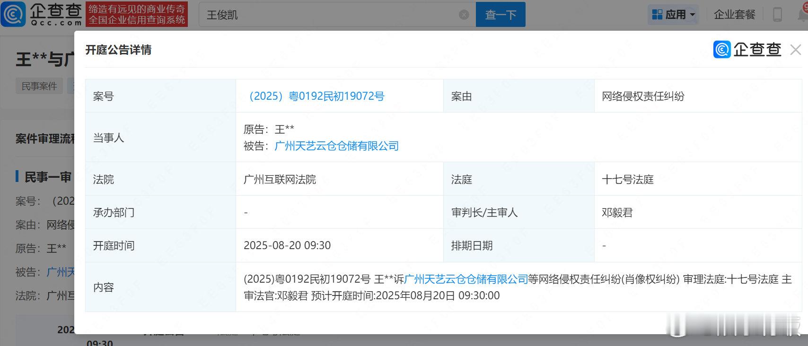Click the 法院 label cell
This screenshot has height=346, width=808.
click(x=160, y=179)
